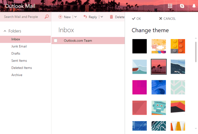Choose the blue blueprint theme
Image resolution: width=198 pixels, height=134 pixels.
click(140, 126)
